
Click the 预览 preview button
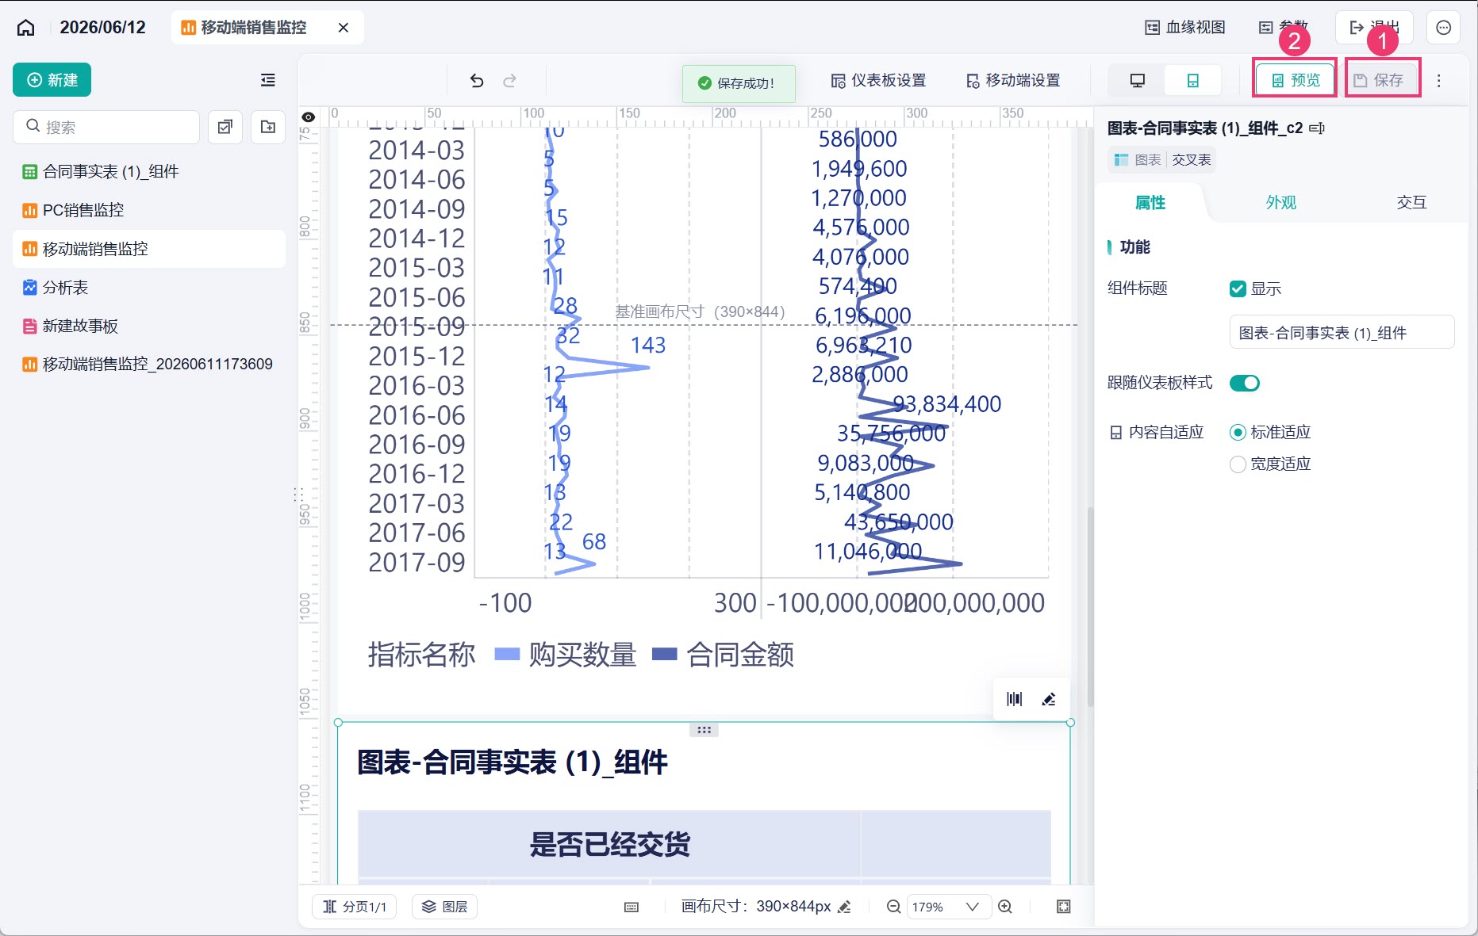[x=1296, y=80]
